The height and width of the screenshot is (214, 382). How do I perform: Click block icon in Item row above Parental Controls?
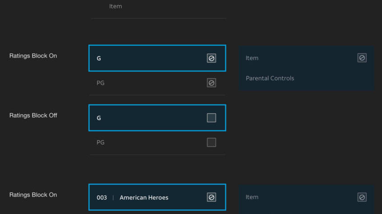coord(362,58)
